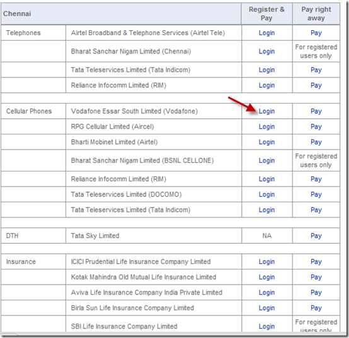Screen dimensions: 349x338
Task: Click 'Tata Teleservices Limited (DOCOMO)' biller name
Action: pos(126,194)
